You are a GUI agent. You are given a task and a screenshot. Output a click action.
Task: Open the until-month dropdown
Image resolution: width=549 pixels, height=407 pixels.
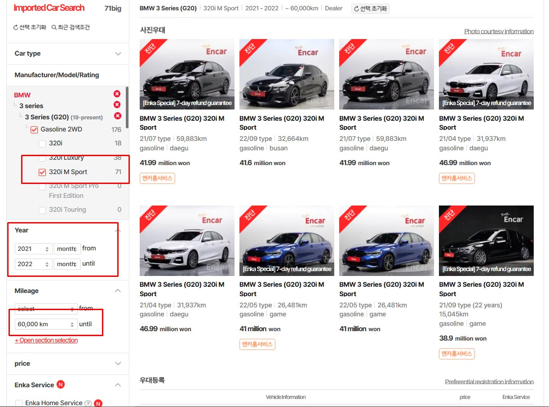pyautogui.click(x=67, y=264)
